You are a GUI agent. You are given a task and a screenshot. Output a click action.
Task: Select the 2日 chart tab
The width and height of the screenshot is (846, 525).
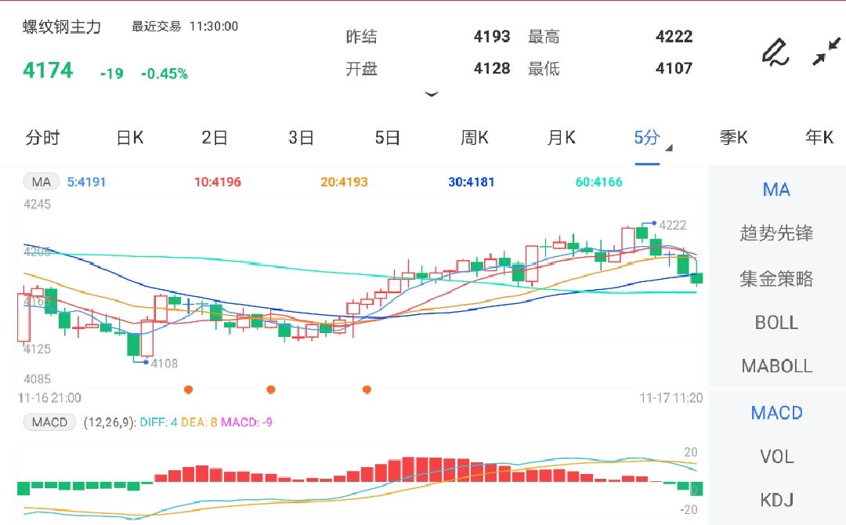[x=215, y=138]
